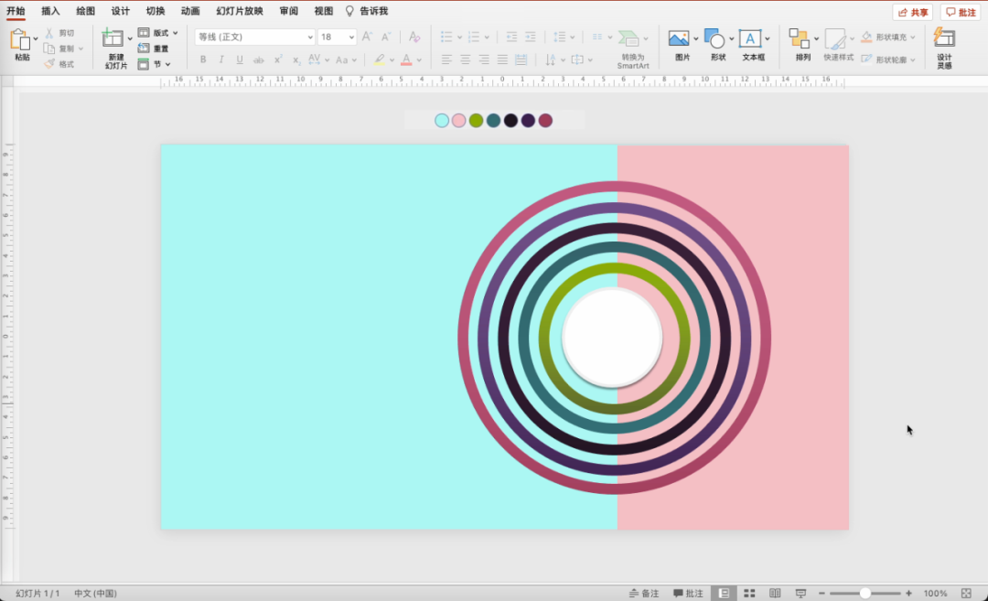Viewport: 988px width, 601px height.
Task: Open Design Ideas (设计灵感) icon
Action: (944, 38)
